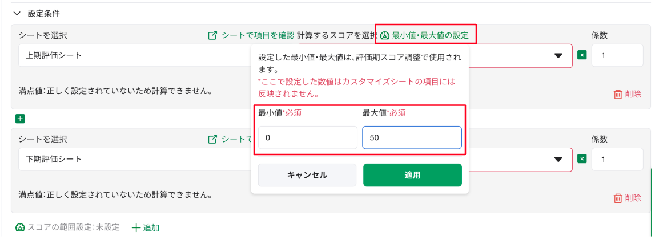Click the 最小値 input field showing 0
This screenshot has height=240, width=655.
coord(307,137)
